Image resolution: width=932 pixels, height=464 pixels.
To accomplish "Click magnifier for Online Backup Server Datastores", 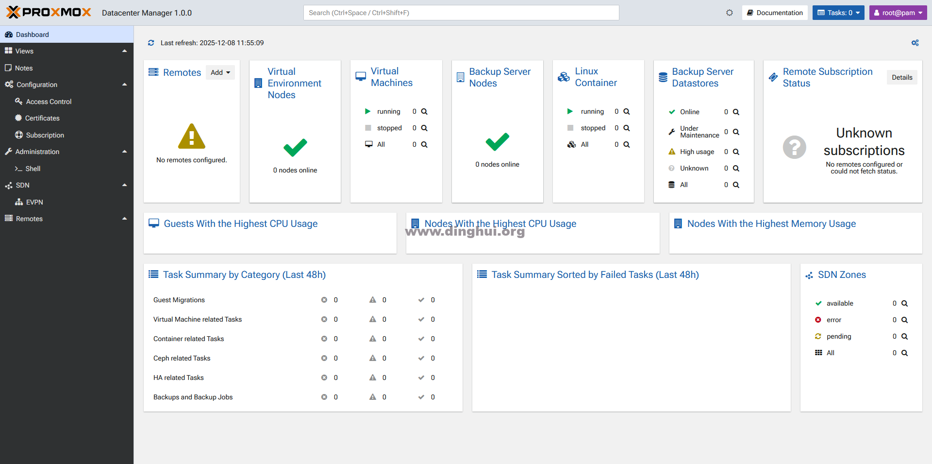I will point(736,112).
